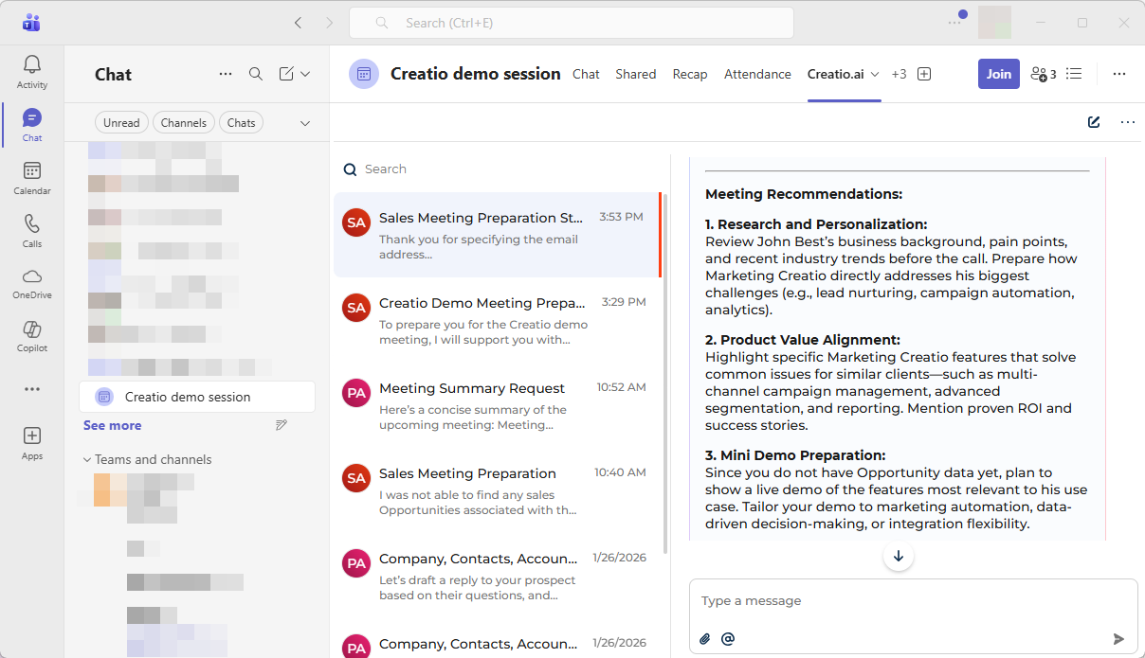Enable the Channels filter pill
Image resolution: width=1145 pixels, height=658 pixels.
point(183,122)
